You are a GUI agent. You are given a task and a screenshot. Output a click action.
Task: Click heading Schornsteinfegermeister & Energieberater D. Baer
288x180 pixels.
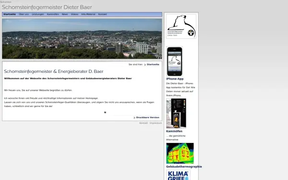tap(54, 72)
